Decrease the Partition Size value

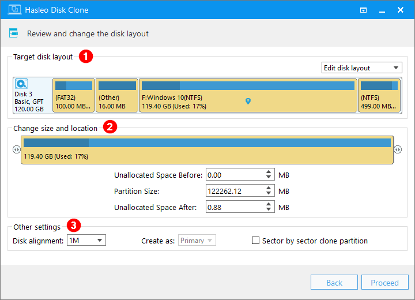tap(269, 193)
